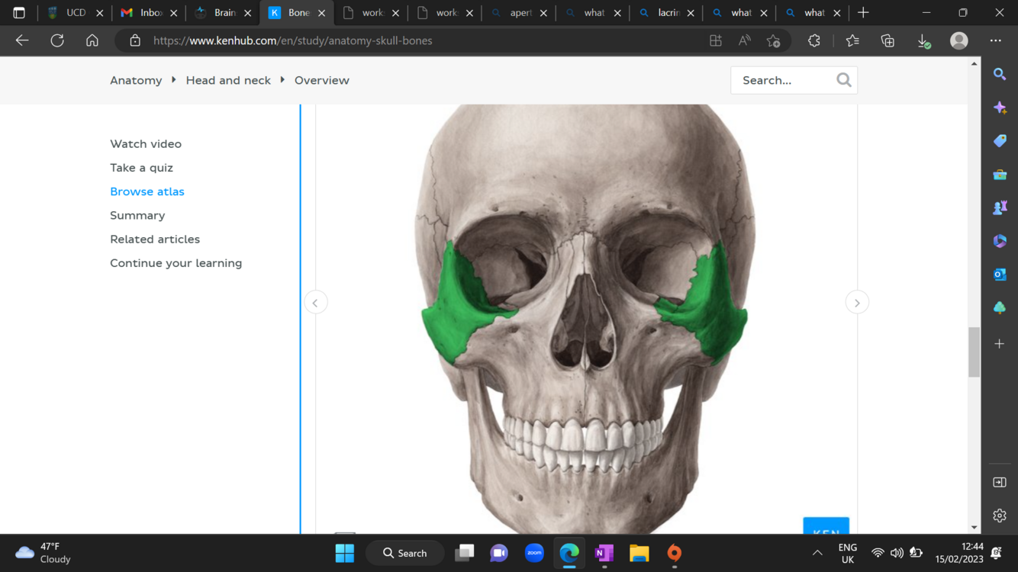Open browser Extensions menu

(x=814, y=40)
